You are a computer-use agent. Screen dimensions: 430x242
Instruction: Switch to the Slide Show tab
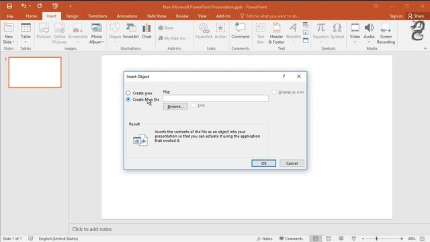point(157,16)
